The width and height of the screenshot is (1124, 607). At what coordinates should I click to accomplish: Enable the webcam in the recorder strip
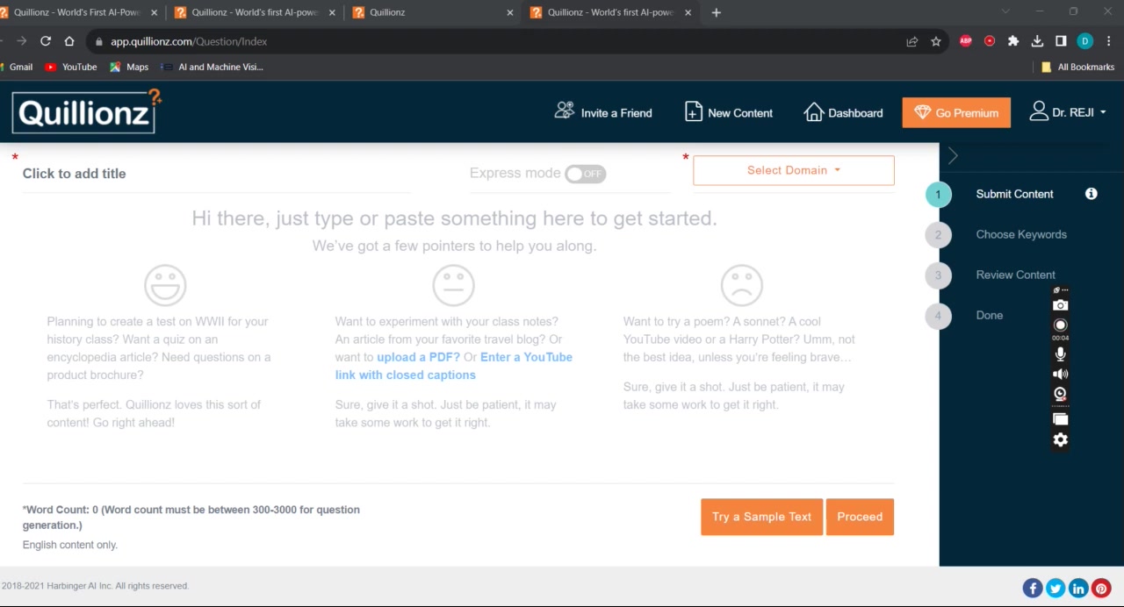click(1060, 394)
